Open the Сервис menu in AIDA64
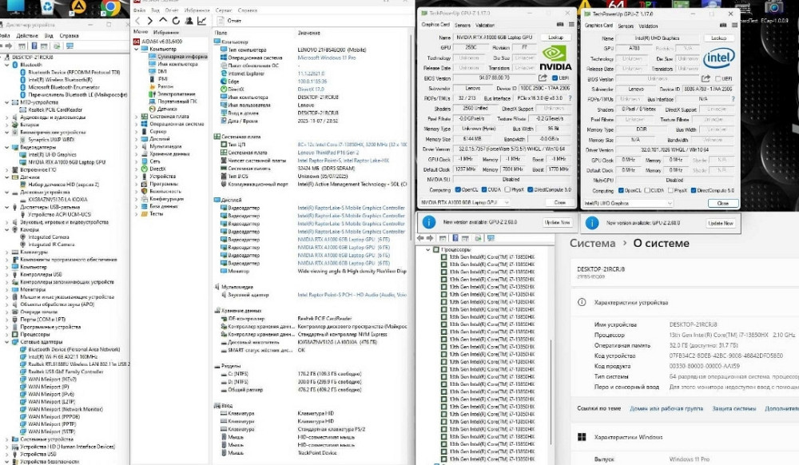Viewport: 799px width, 465px height. (224, 10)
